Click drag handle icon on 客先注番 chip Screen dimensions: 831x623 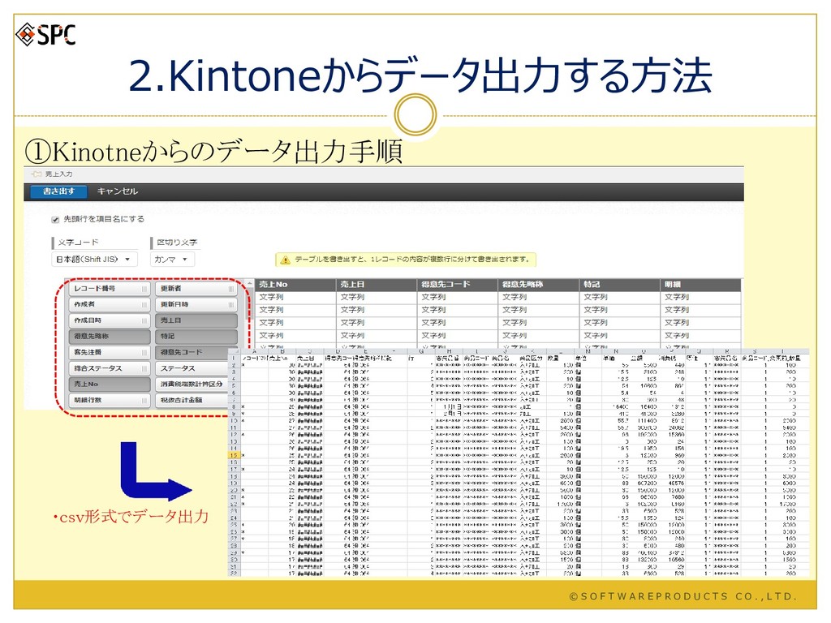click(x=144, y=352)
